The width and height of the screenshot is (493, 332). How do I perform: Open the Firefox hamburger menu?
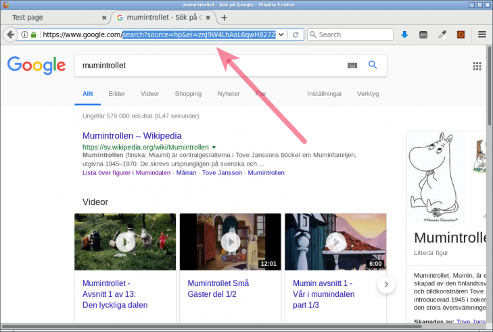coord(482,34)
